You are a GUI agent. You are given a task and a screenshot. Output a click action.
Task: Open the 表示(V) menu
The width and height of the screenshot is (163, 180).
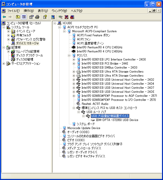[x=43, y=11]
